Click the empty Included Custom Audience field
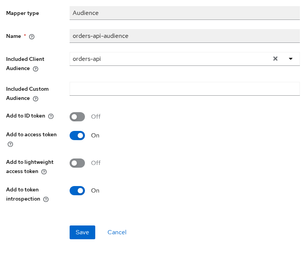This screenshot has height=276, width=306. 185,89
